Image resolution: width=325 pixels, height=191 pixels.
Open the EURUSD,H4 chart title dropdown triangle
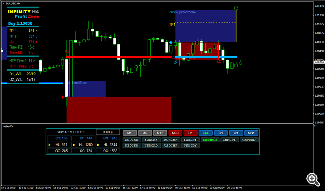point(3,3)
